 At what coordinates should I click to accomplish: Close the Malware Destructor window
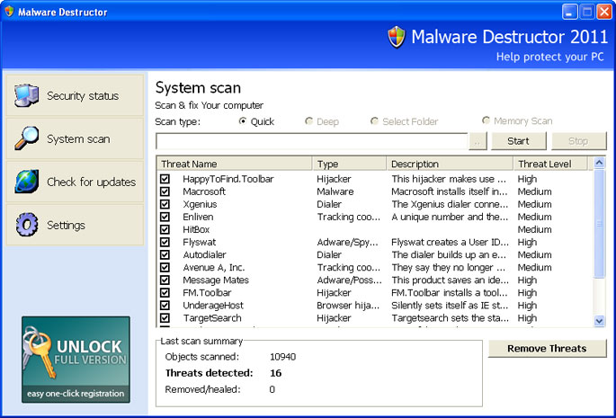604,12
